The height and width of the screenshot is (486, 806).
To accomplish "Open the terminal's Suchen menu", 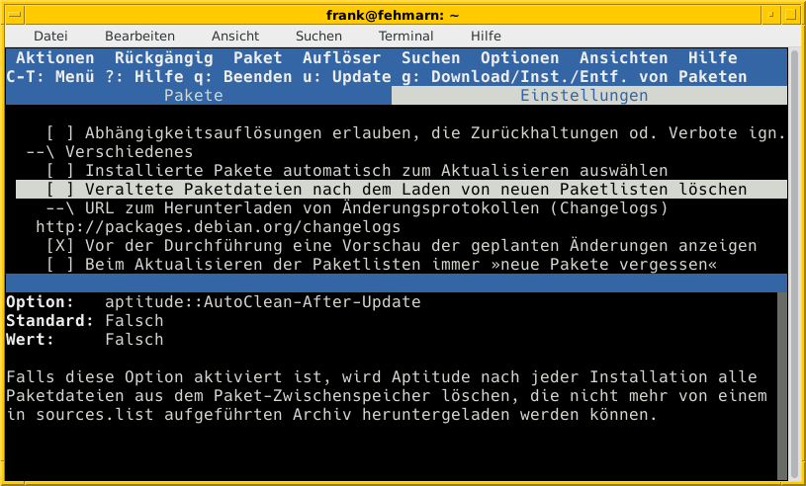I will pos(318,36).
